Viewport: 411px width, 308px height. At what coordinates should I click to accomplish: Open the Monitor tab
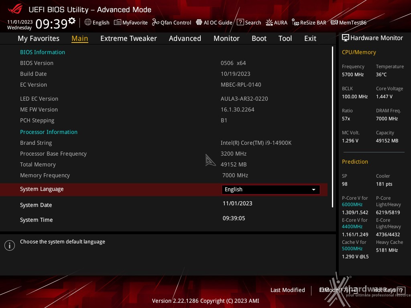(226, 38)
